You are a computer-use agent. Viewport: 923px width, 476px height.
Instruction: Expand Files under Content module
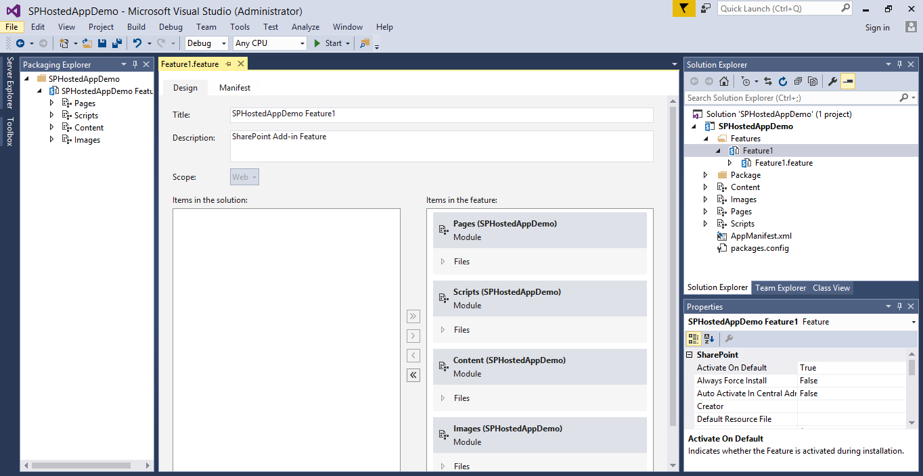pos(443,398)
